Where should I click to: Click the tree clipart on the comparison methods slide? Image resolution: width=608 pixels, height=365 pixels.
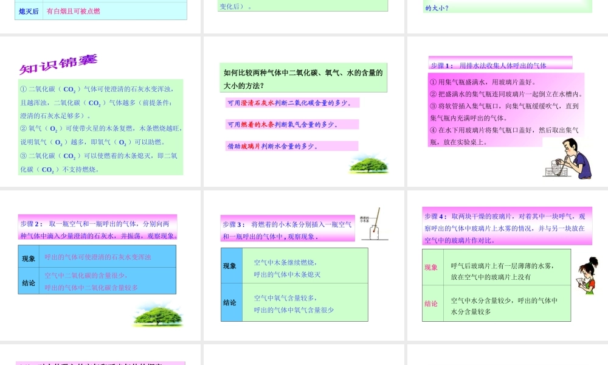coord(368,164)
